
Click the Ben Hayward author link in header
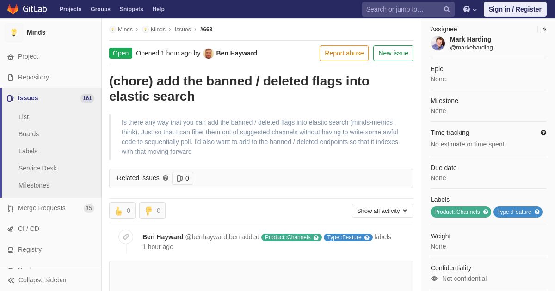(236, 53)
